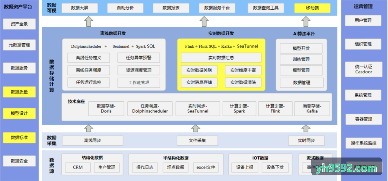
Task: Select the yellow 移动端 box
Action: (x=312, y=8)
